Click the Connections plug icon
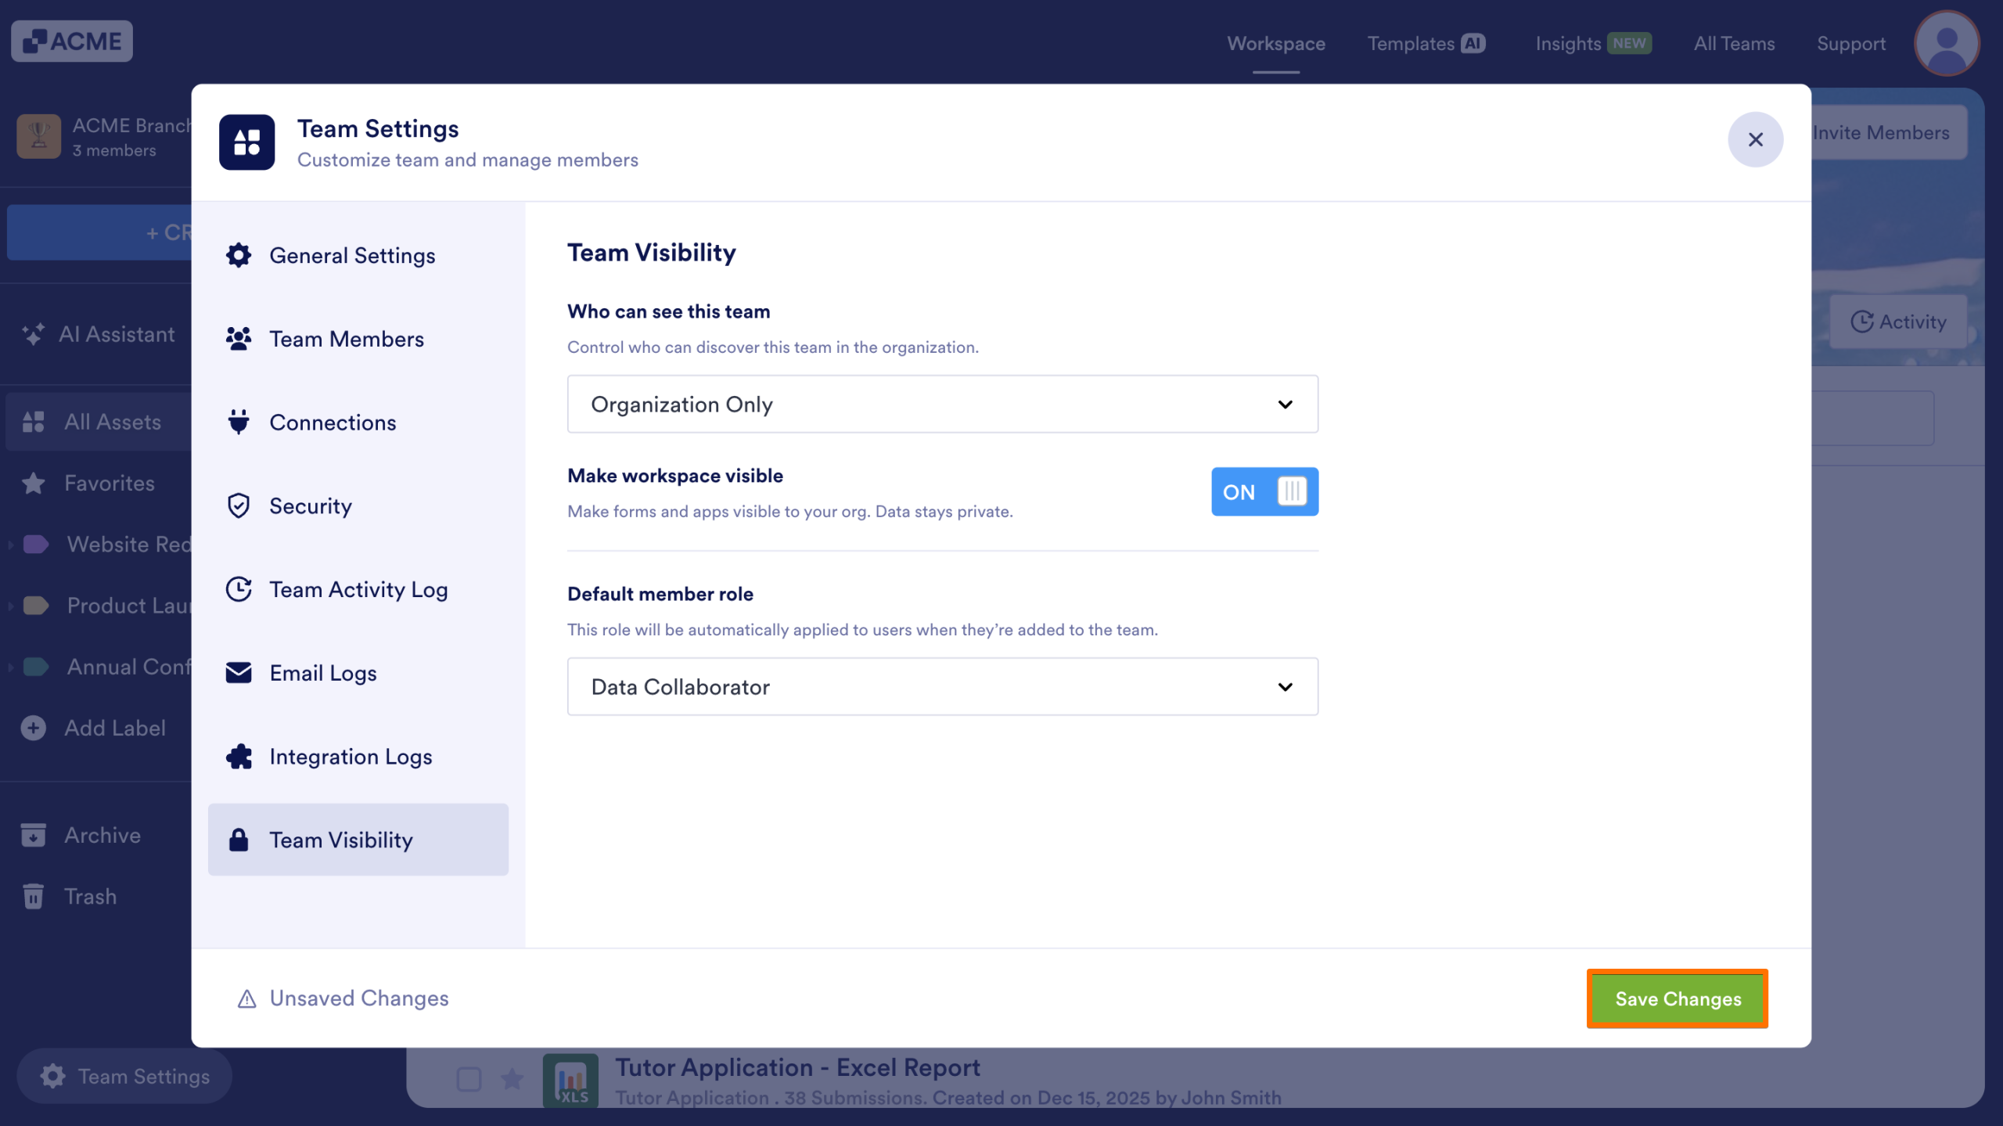Viewport: 2003px width, 1126px height. 238,422
